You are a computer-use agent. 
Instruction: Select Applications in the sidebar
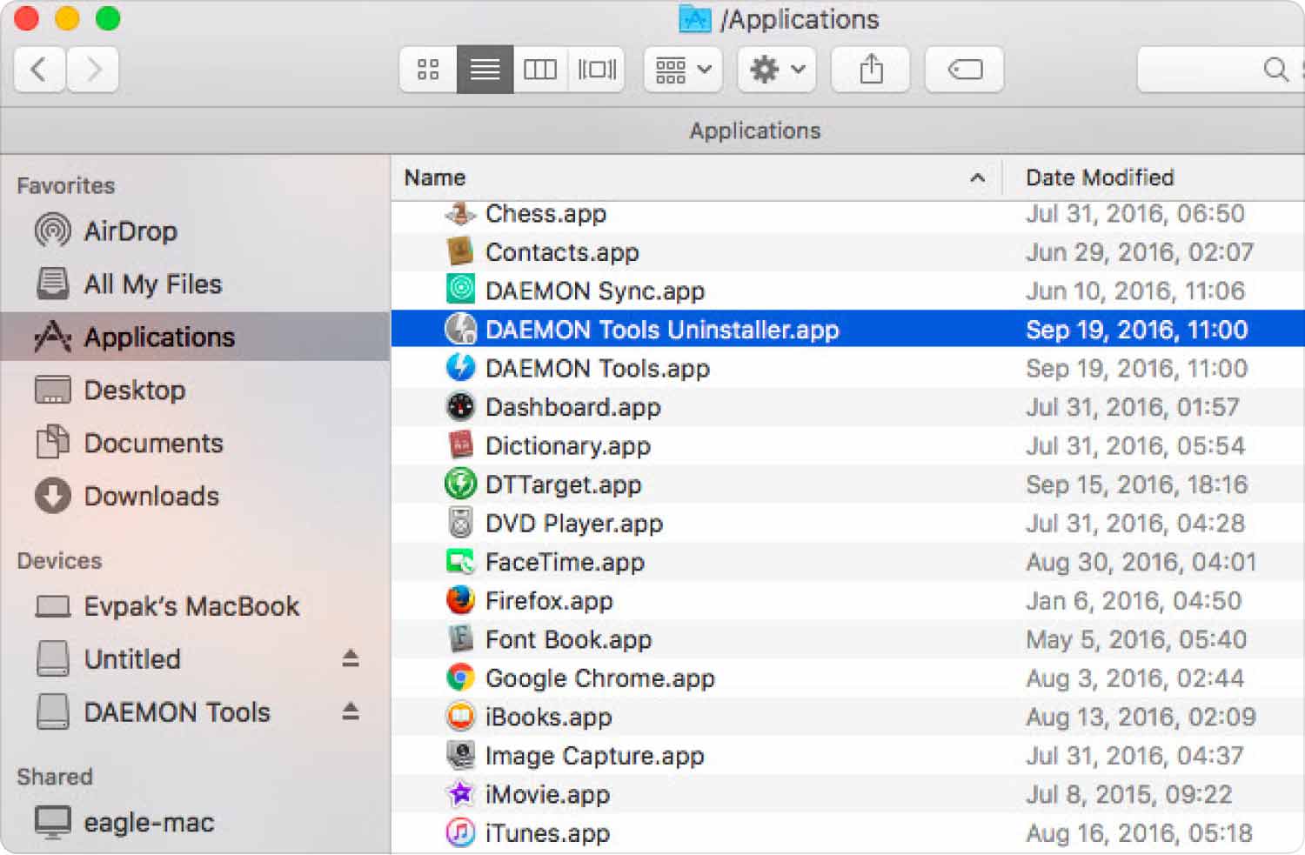195,337
